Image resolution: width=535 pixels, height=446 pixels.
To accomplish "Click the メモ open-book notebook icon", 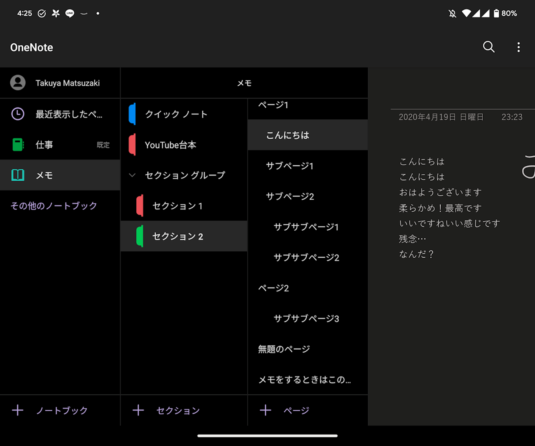I will pos(18,175).
